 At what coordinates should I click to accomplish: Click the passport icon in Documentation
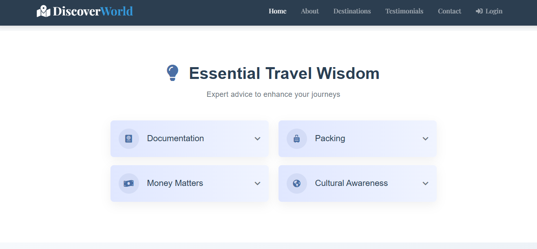[129, 139]
